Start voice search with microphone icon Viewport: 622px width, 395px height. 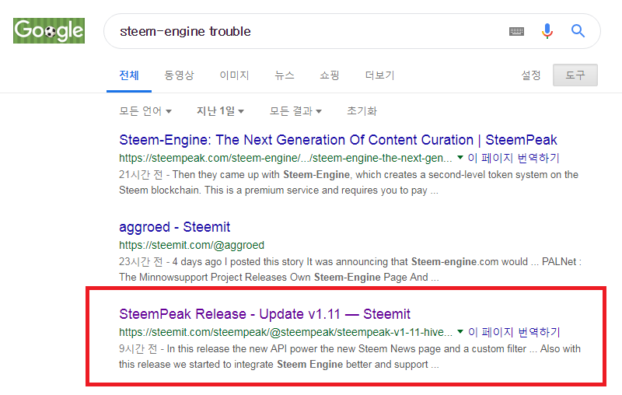click(547, 31)
